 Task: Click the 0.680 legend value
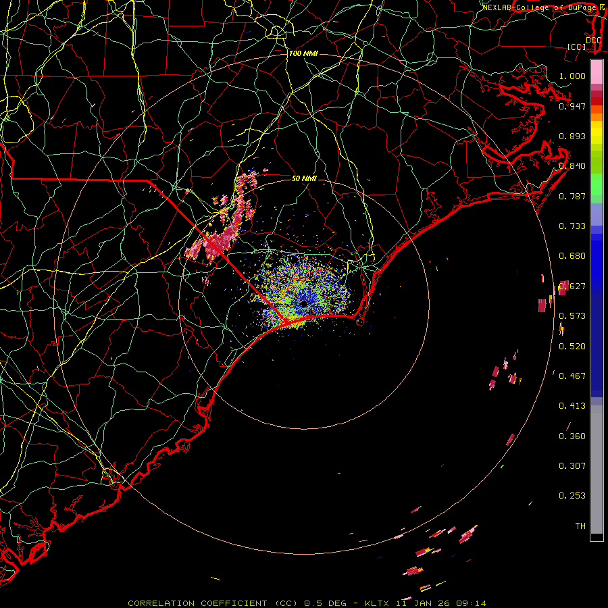point(572,256)
